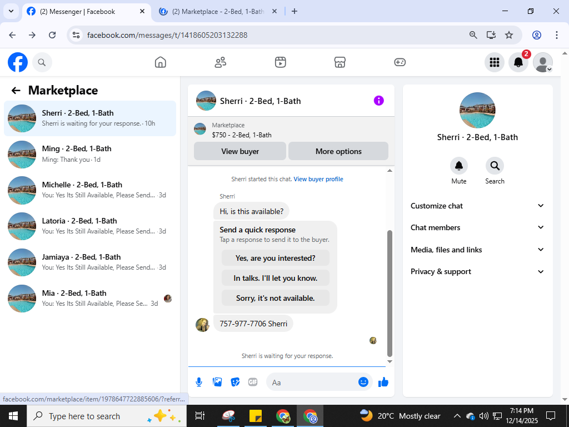Close the Marketplace browser tab
Image resolution: width=569 pixels, height=427 pixels.
[274, 12]
